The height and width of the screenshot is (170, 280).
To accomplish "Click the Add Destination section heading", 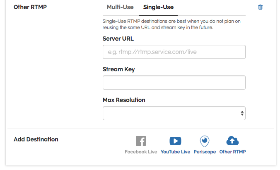I will [x=36, y=139].
